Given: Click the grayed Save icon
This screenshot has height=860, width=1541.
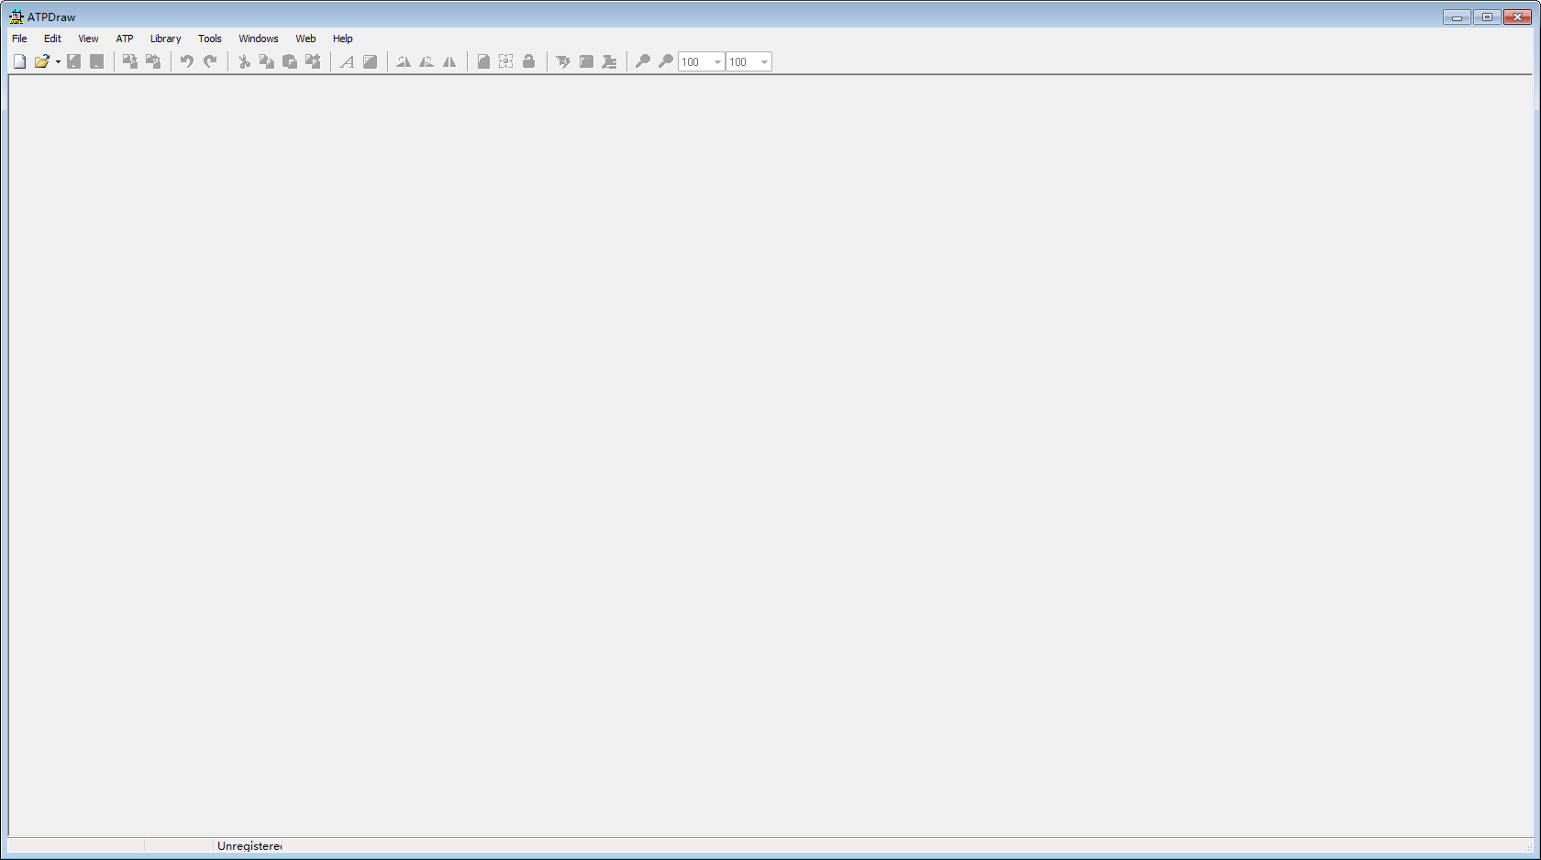Looking at the screenshot, I should click(73, 61).
